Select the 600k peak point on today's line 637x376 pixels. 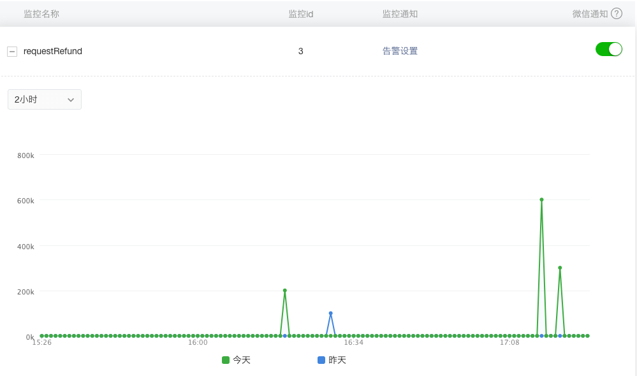(541, 199)
